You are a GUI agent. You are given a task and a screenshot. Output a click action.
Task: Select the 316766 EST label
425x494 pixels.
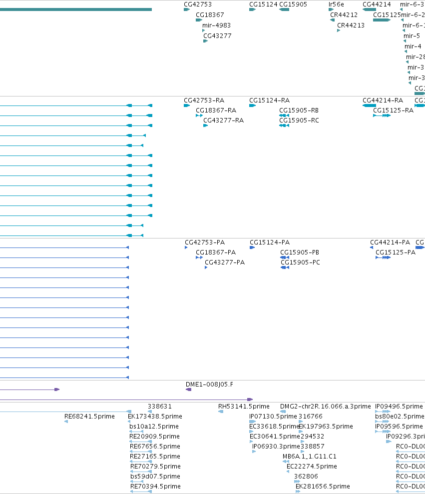click(x=311, y=416)
